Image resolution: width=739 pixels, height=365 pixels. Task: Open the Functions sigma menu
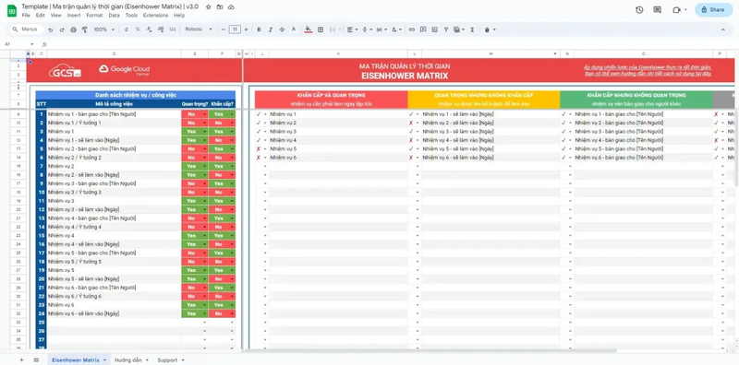tap(472, 29)
